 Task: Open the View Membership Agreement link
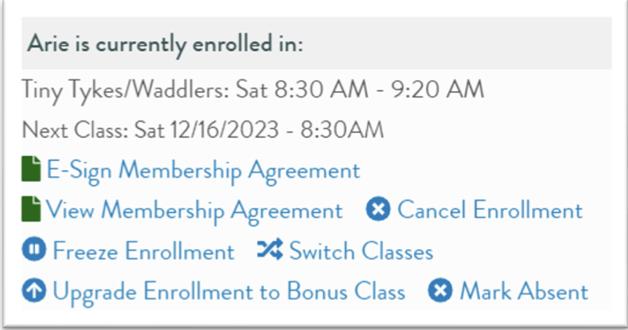[x=194, y=210]
